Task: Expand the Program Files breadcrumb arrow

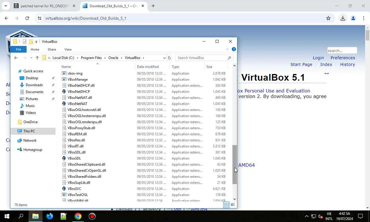Action: 105,58
